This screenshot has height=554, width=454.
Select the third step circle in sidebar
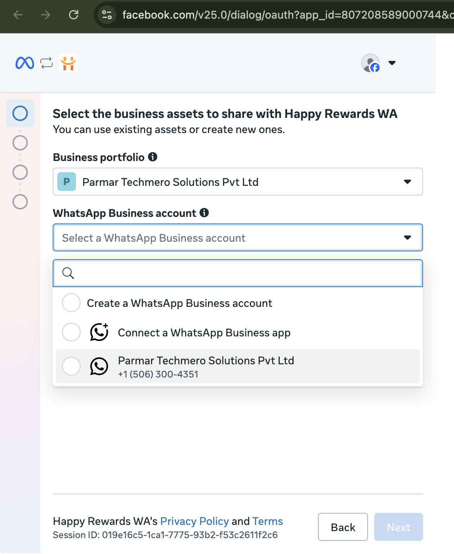pyautogui.click(x=20, y=172)
